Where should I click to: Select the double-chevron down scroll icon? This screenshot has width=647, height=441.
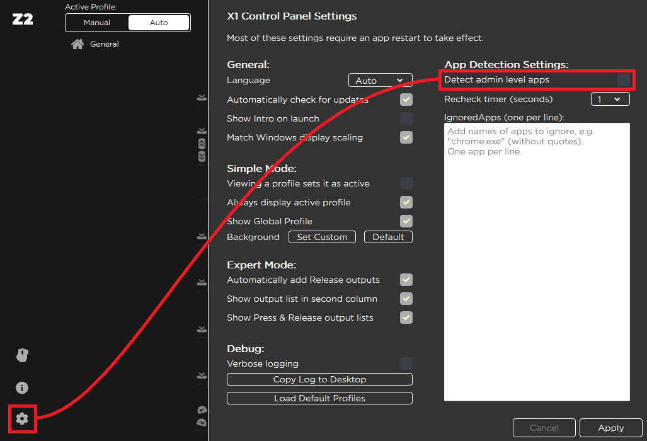click(x=202, y=156)
